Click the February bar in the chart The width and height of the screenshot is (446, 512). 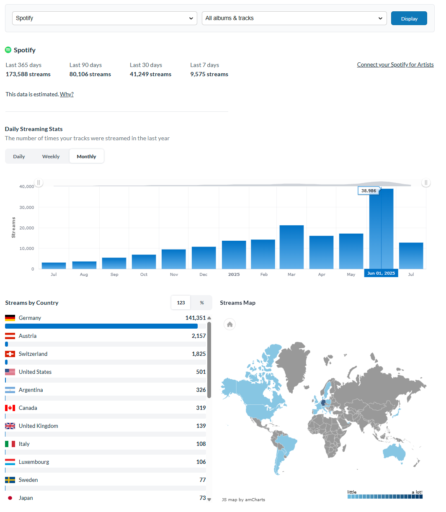coord(263,254)
